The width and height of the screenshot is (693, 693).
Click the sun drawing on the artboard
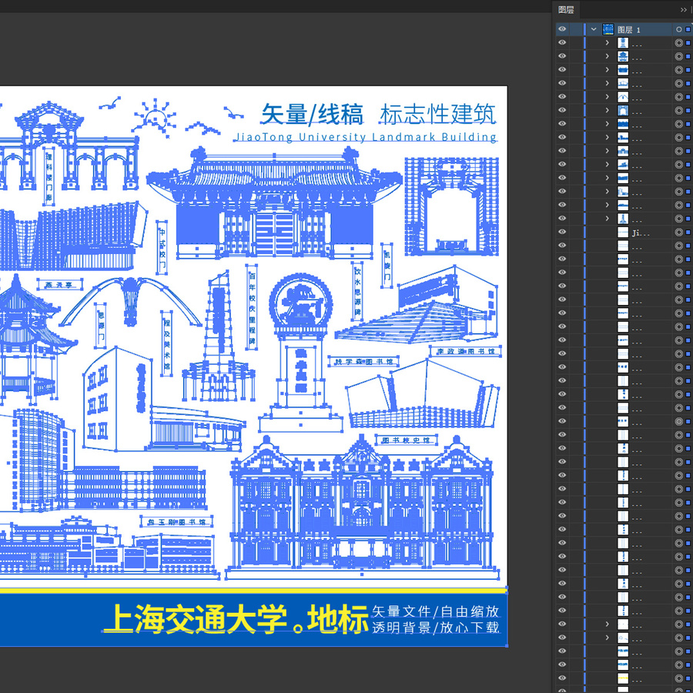(155, 117)
